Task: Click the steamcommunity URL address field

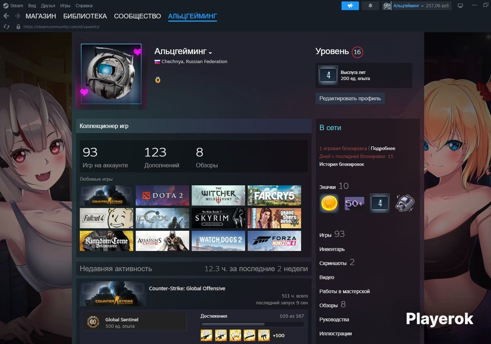Action: click(61, 27)
